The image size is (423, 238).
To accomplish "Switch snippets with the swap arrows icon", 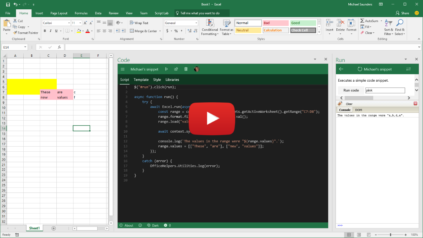I will 409,69.
